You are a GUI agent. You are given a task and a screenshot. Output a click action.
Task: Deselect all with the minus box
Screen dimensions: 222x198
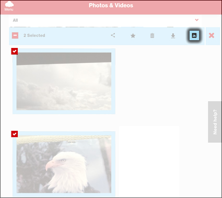(15, 35)
